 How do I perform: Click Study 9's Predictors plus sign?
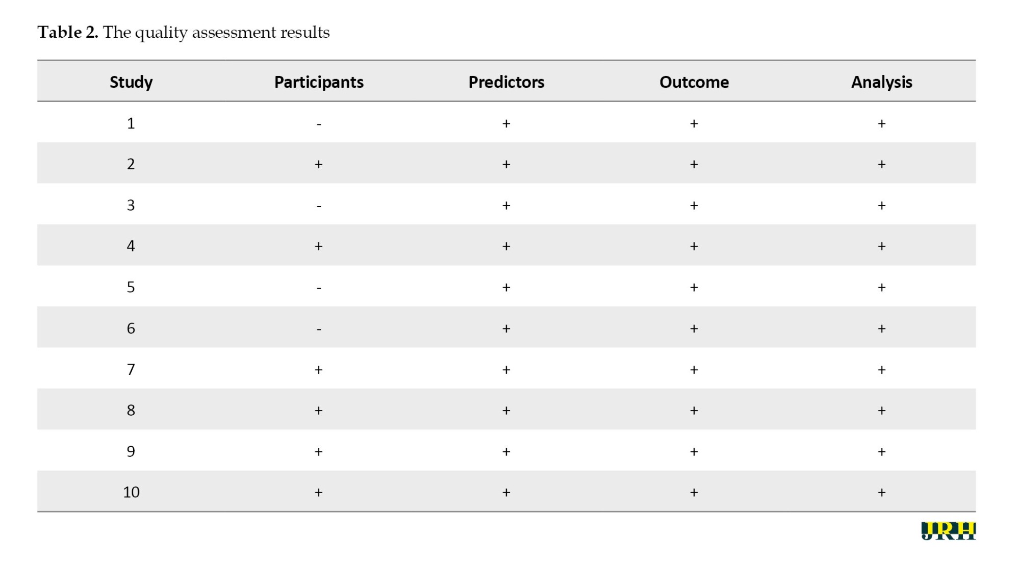[506, 452]
